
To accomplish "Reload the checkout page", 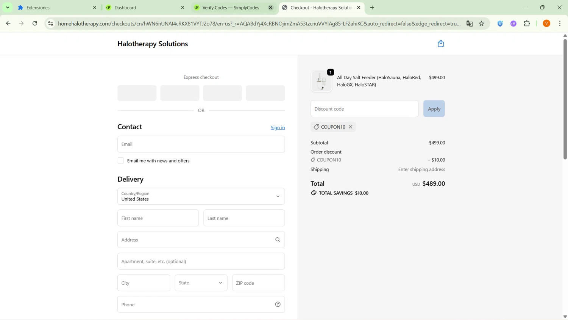I will point(35,24).
